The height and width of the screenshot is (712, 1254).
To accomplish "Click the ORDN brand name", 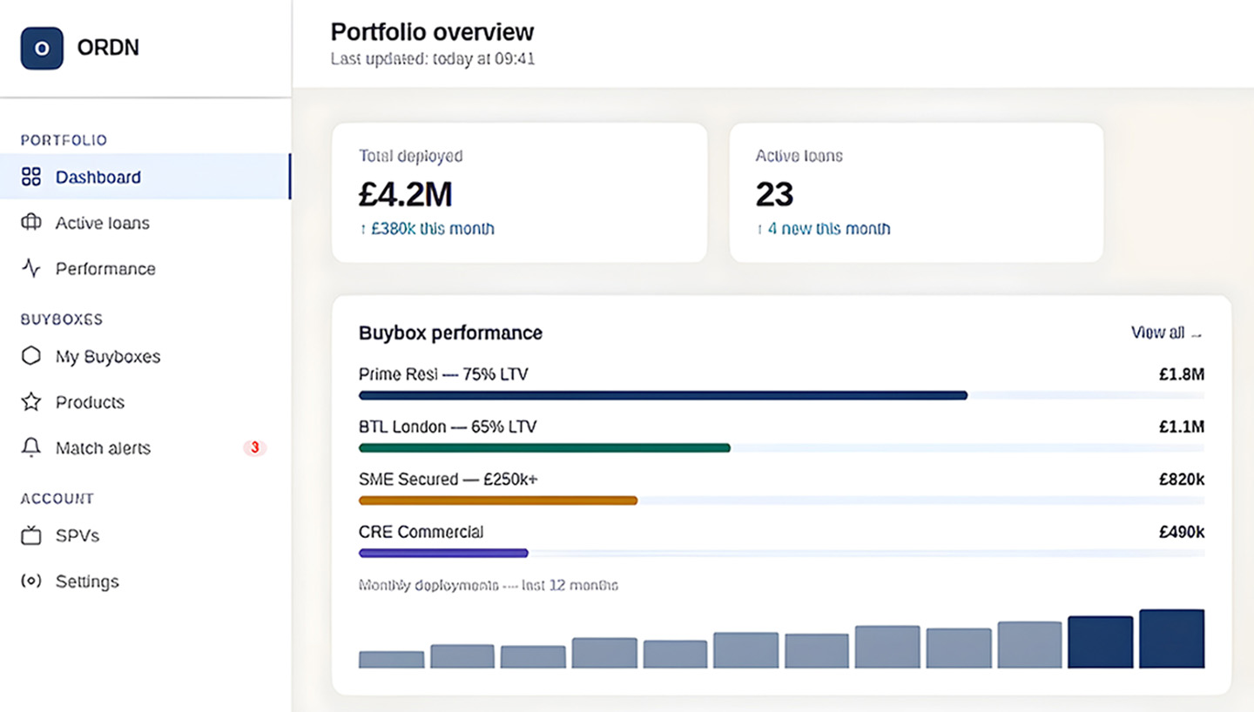I will click(x=108, y=48).
